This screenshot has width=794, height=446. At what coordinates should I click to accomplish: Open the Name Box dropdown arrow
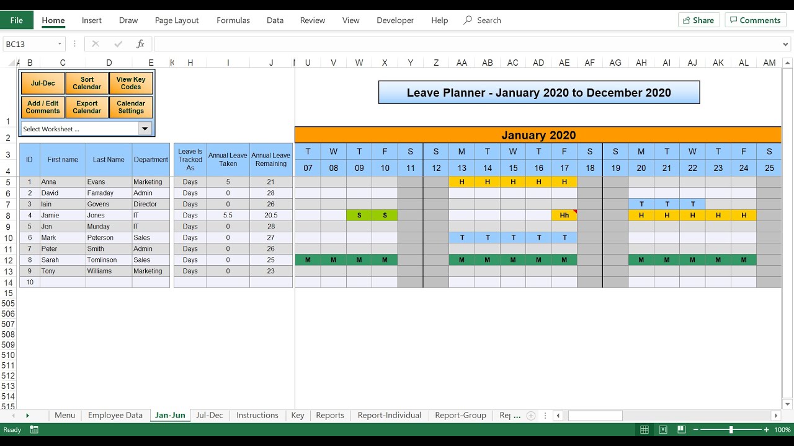point(60,44)
